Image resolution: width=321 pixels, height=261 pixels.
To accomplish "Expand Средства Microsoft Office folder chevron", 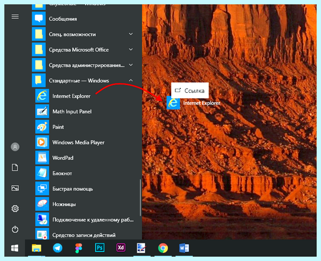I will point(131,49).
